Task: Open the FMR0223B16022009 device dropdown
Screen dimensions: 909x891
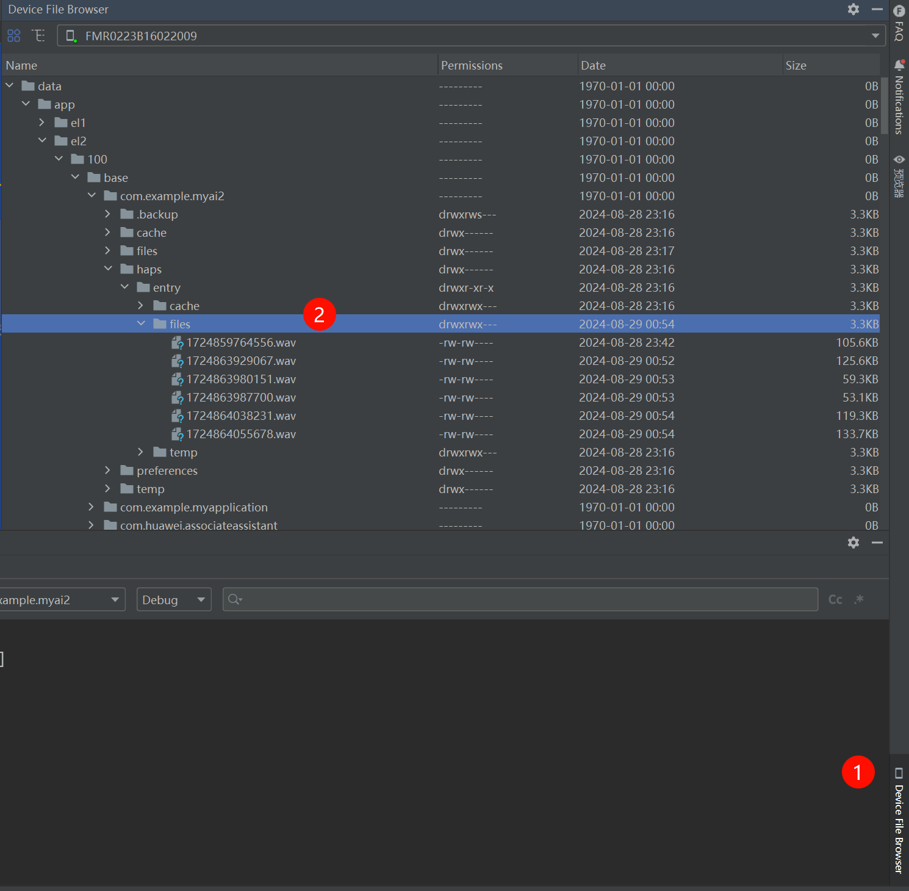Action: (472, 35)
